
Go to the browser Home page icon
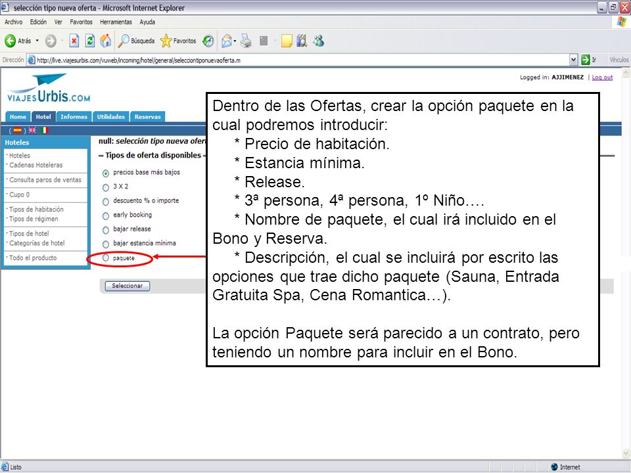105,41
